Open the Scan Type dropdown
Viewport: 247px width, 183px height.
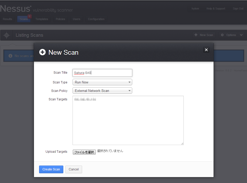[102, 82]
